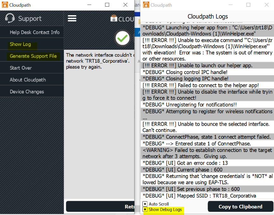The width and height of the screenshot is (274, 215).
Task: Toggle the Show Debug Logs checkbox
Action: coord(145,209)
